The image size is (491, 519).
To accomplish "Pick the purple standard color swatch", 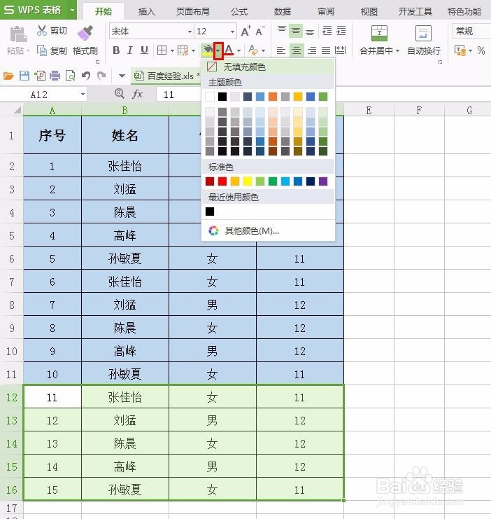I will click(x=323, y=181).
